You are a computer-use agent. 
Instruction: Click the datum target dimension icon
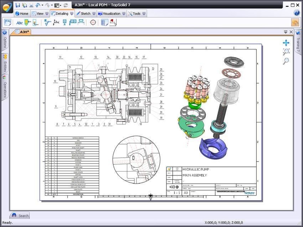[x=81, y=22]
